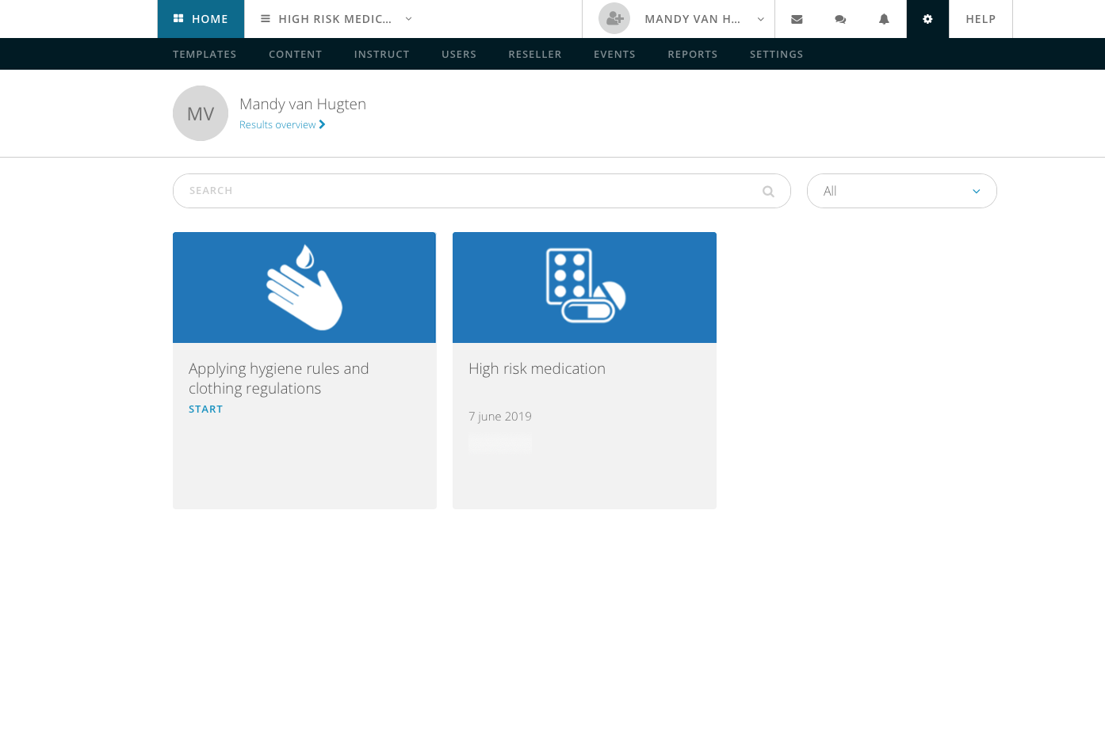Viewport: 1105px width, 754px height.
Task: Click the MV profile initials avatar
Action: click(201, 113)
